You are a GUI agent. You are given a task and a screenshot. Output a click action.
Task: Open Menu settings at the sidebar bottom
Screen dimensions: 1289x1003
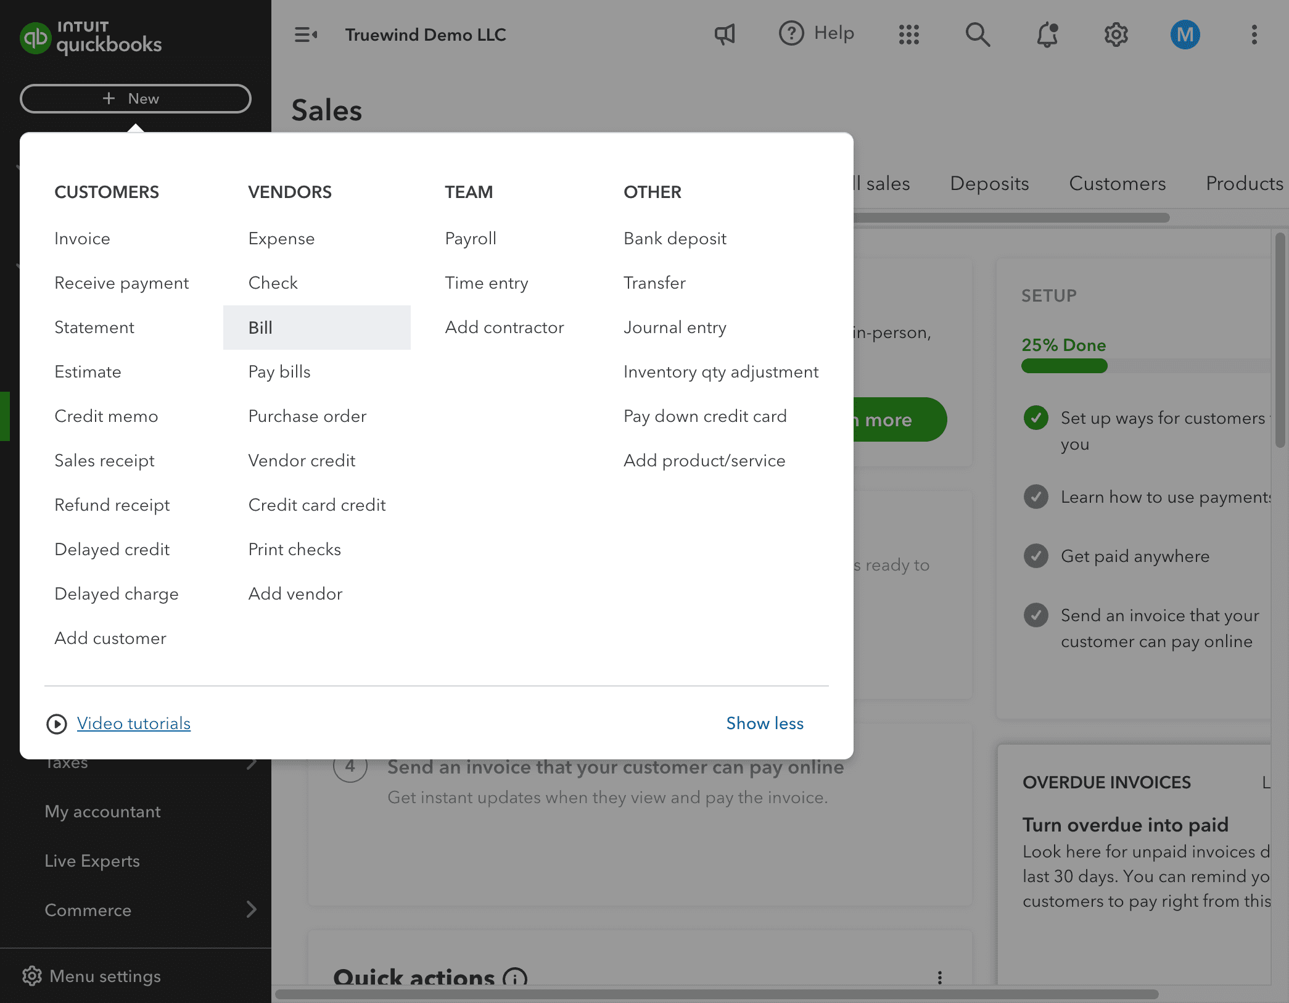[x=104, y=976]
